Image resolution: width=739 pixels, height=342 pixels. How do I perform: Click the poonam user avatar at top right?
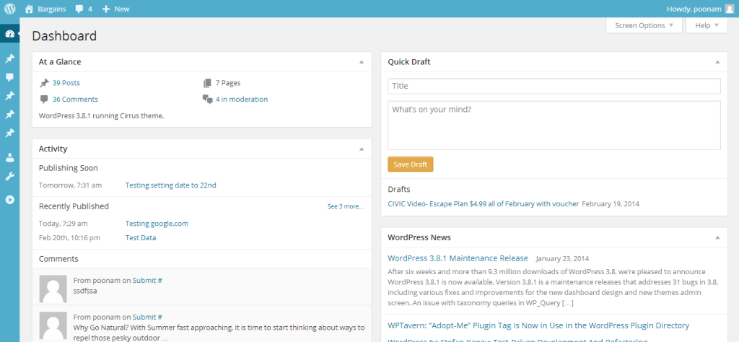tap(729, 9)
